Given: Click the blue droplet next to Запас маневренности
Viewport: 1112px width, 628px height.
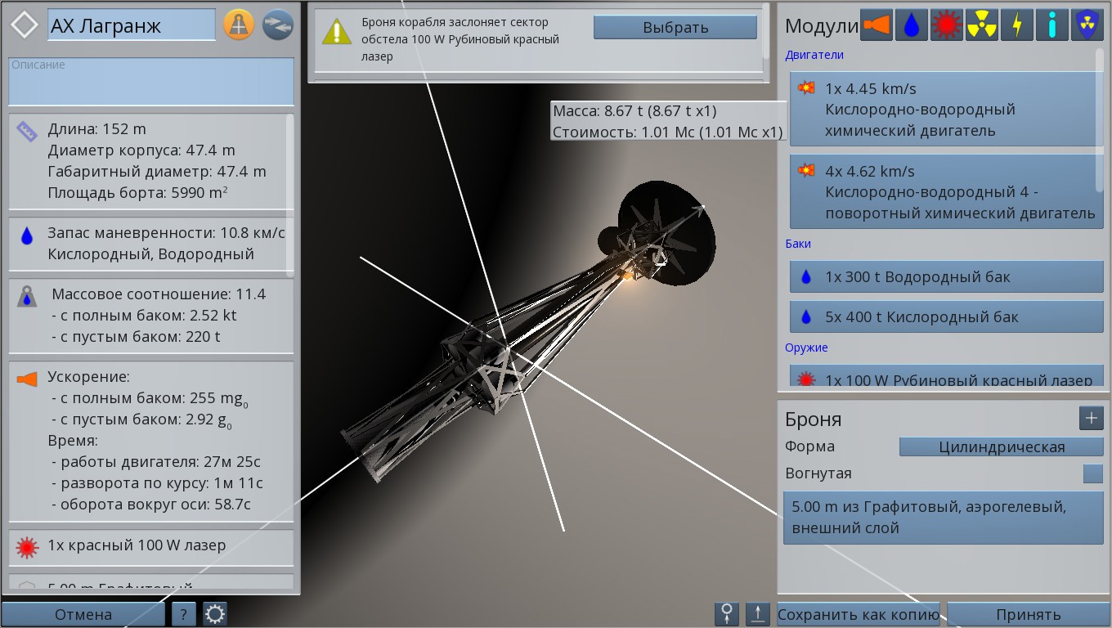Looking at the screenshot, I should point(27,236).
